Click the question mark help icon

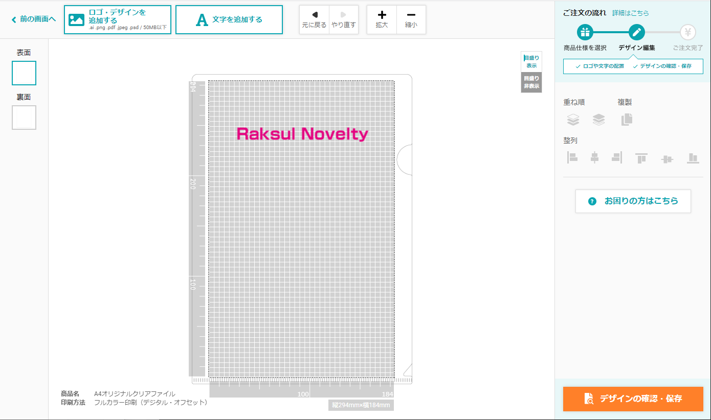click(592, 201)
